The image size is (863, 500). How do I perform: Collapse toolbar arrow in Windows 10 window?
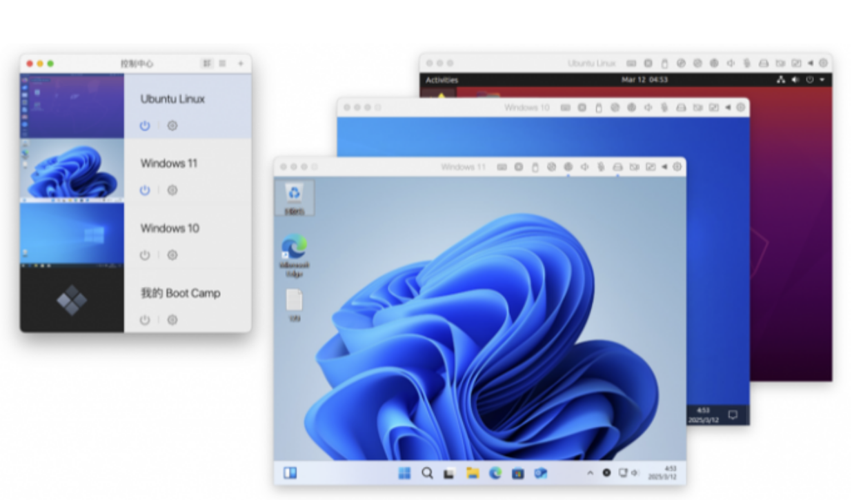click(728, 108)
